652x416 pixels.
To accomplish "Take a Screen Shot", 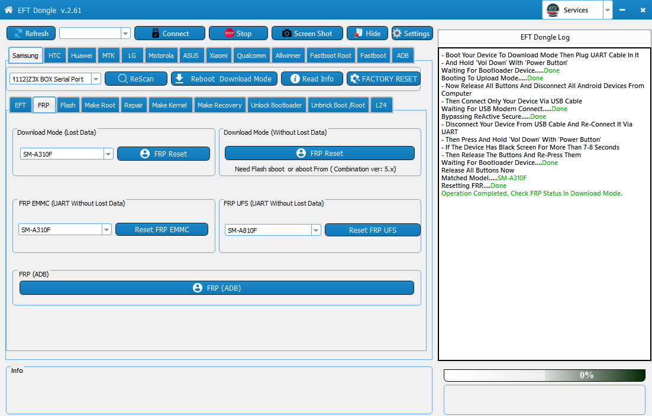I will click(307, 33).
